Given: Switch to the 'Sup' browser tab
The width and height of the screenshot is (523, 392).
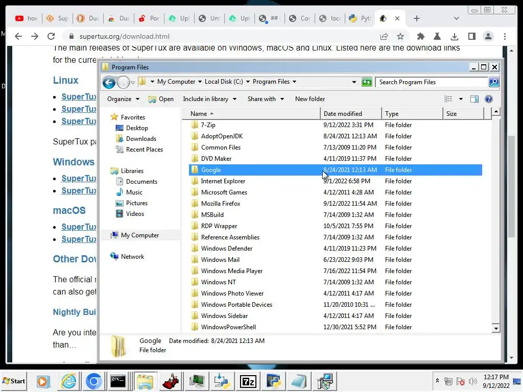Looking at the screenshot, I should 57,18.
